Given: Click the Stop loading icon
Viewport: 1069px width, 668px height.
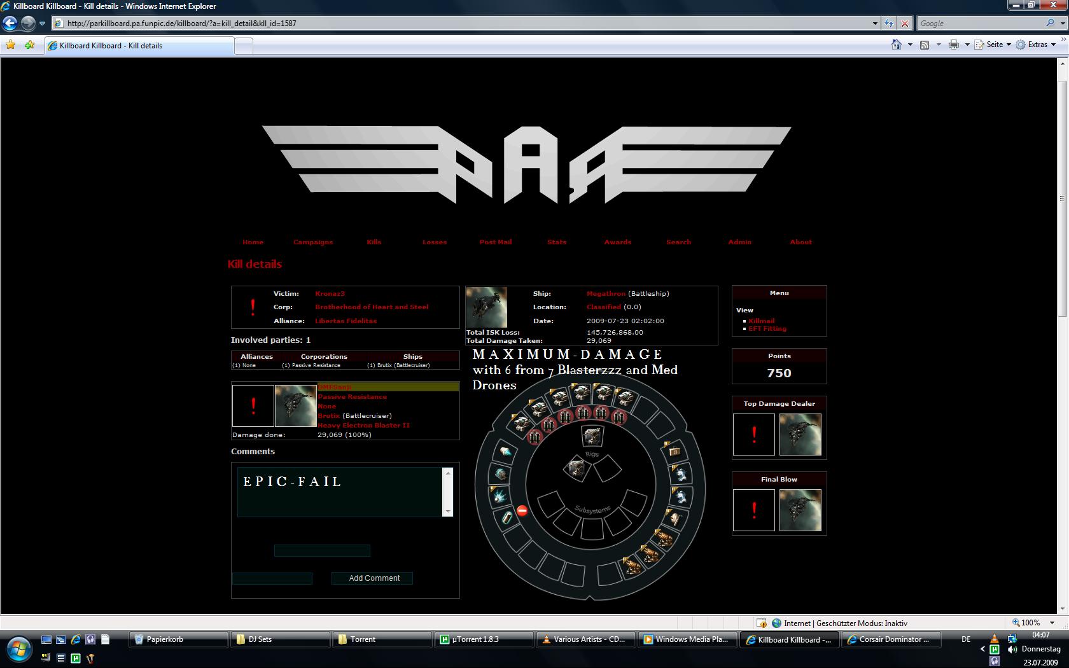Looking at the screenshot, I should tap(905, 24).
